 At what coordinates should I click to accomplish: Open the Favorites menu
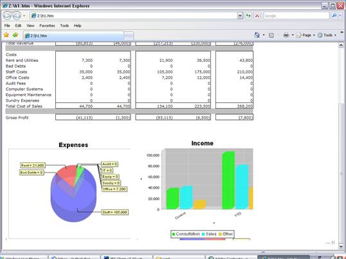tap(47, 26)
